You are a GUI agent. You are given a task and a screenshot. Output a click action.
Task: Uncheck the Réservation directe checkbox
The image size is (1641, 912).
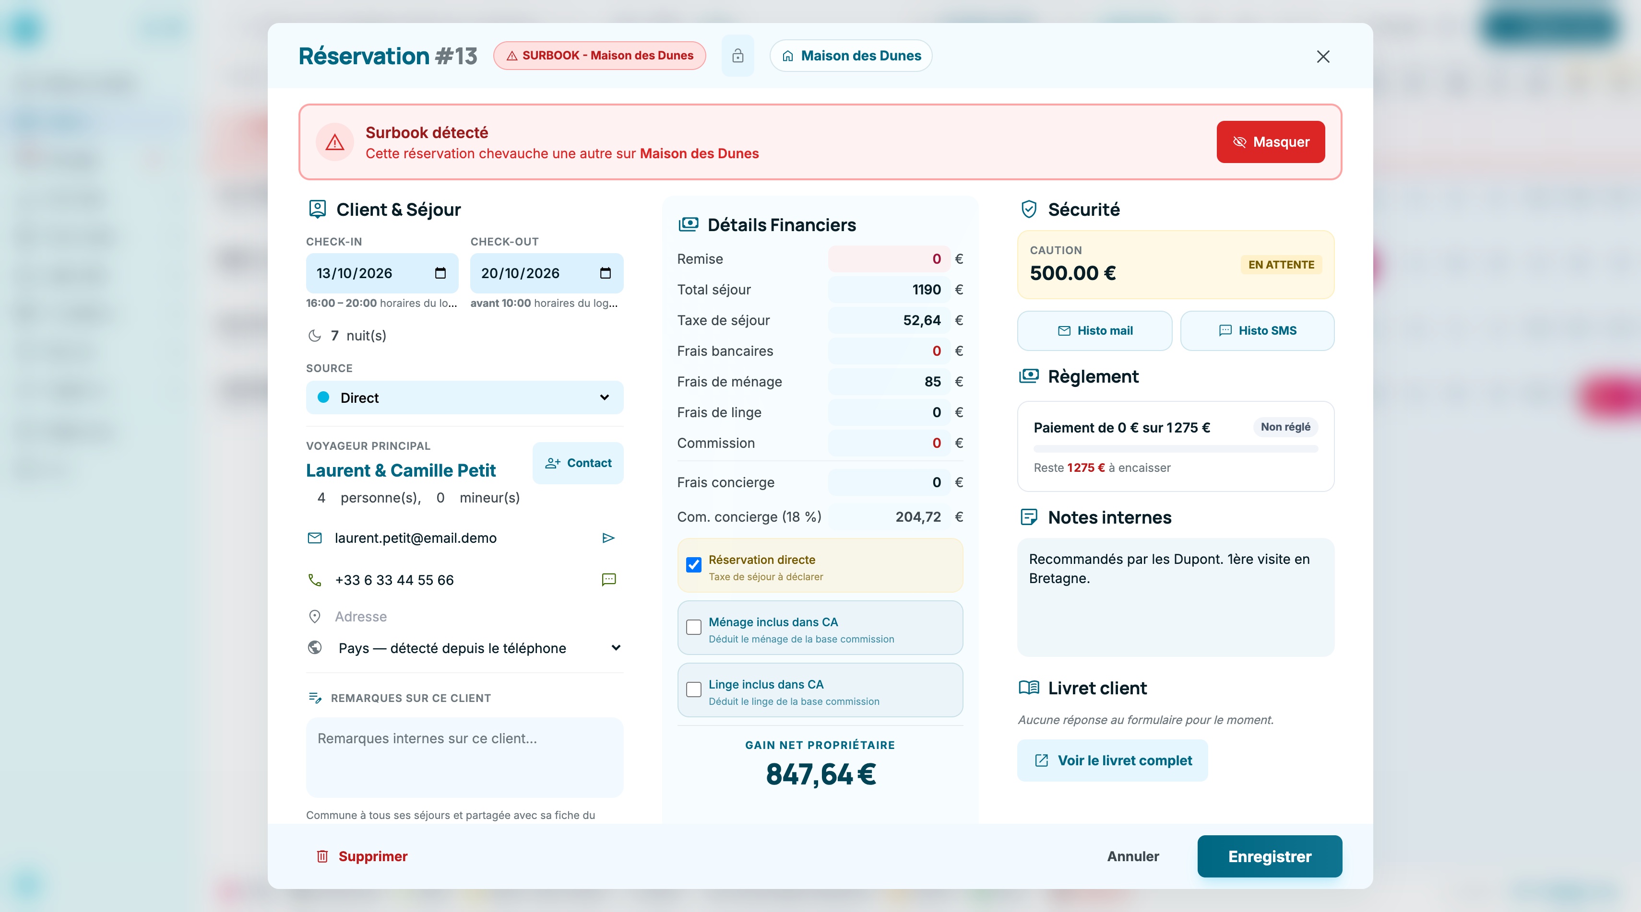[694, 564]
